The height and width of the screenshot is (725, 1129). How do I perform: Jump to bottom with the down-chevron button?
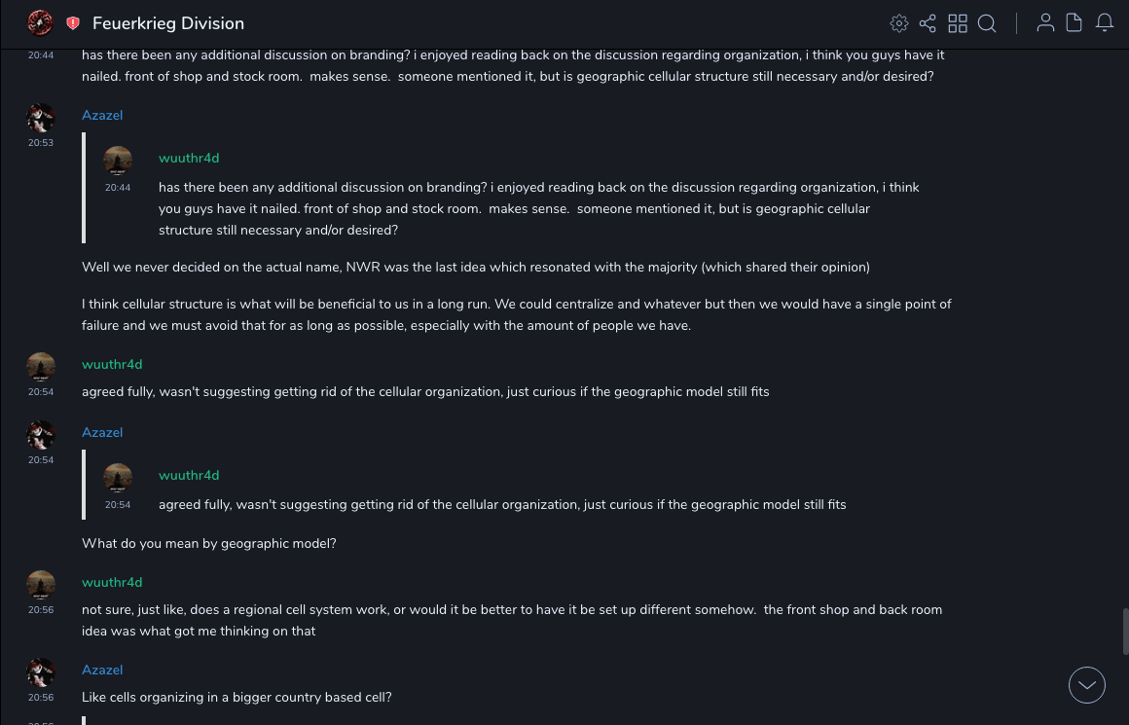tap(1087, 685)
